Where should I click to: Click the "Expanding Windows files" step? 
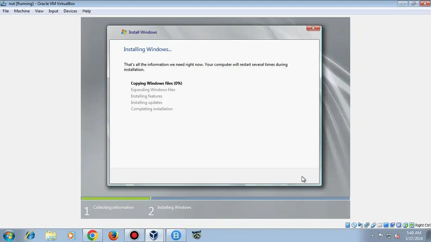coord(153,90)
